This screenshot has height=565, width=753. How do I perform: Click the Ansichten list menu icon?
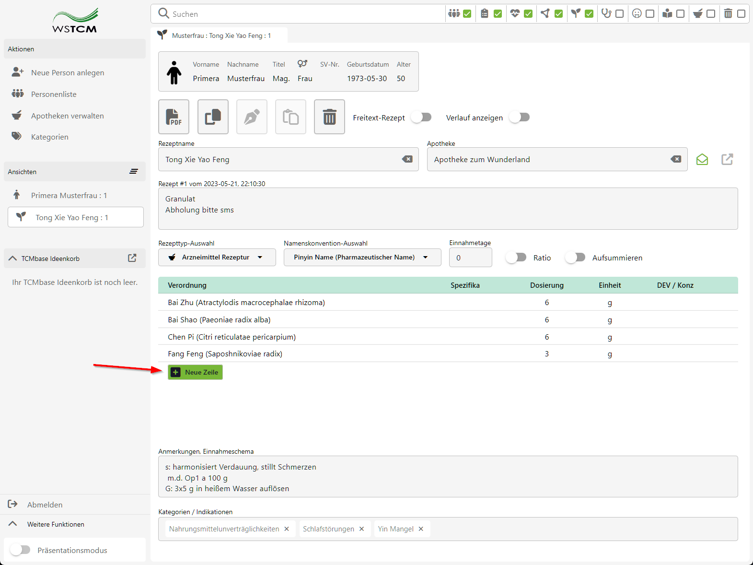pos(134,172)
